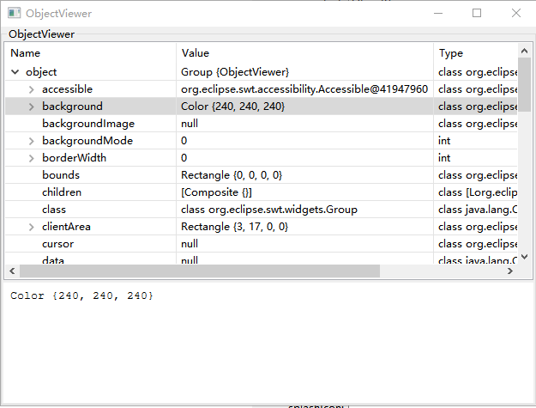This screenshot has width=536, height=408.
Task: Click the horizontal scrollbar right arrow
Action: (x=510, y=271)
